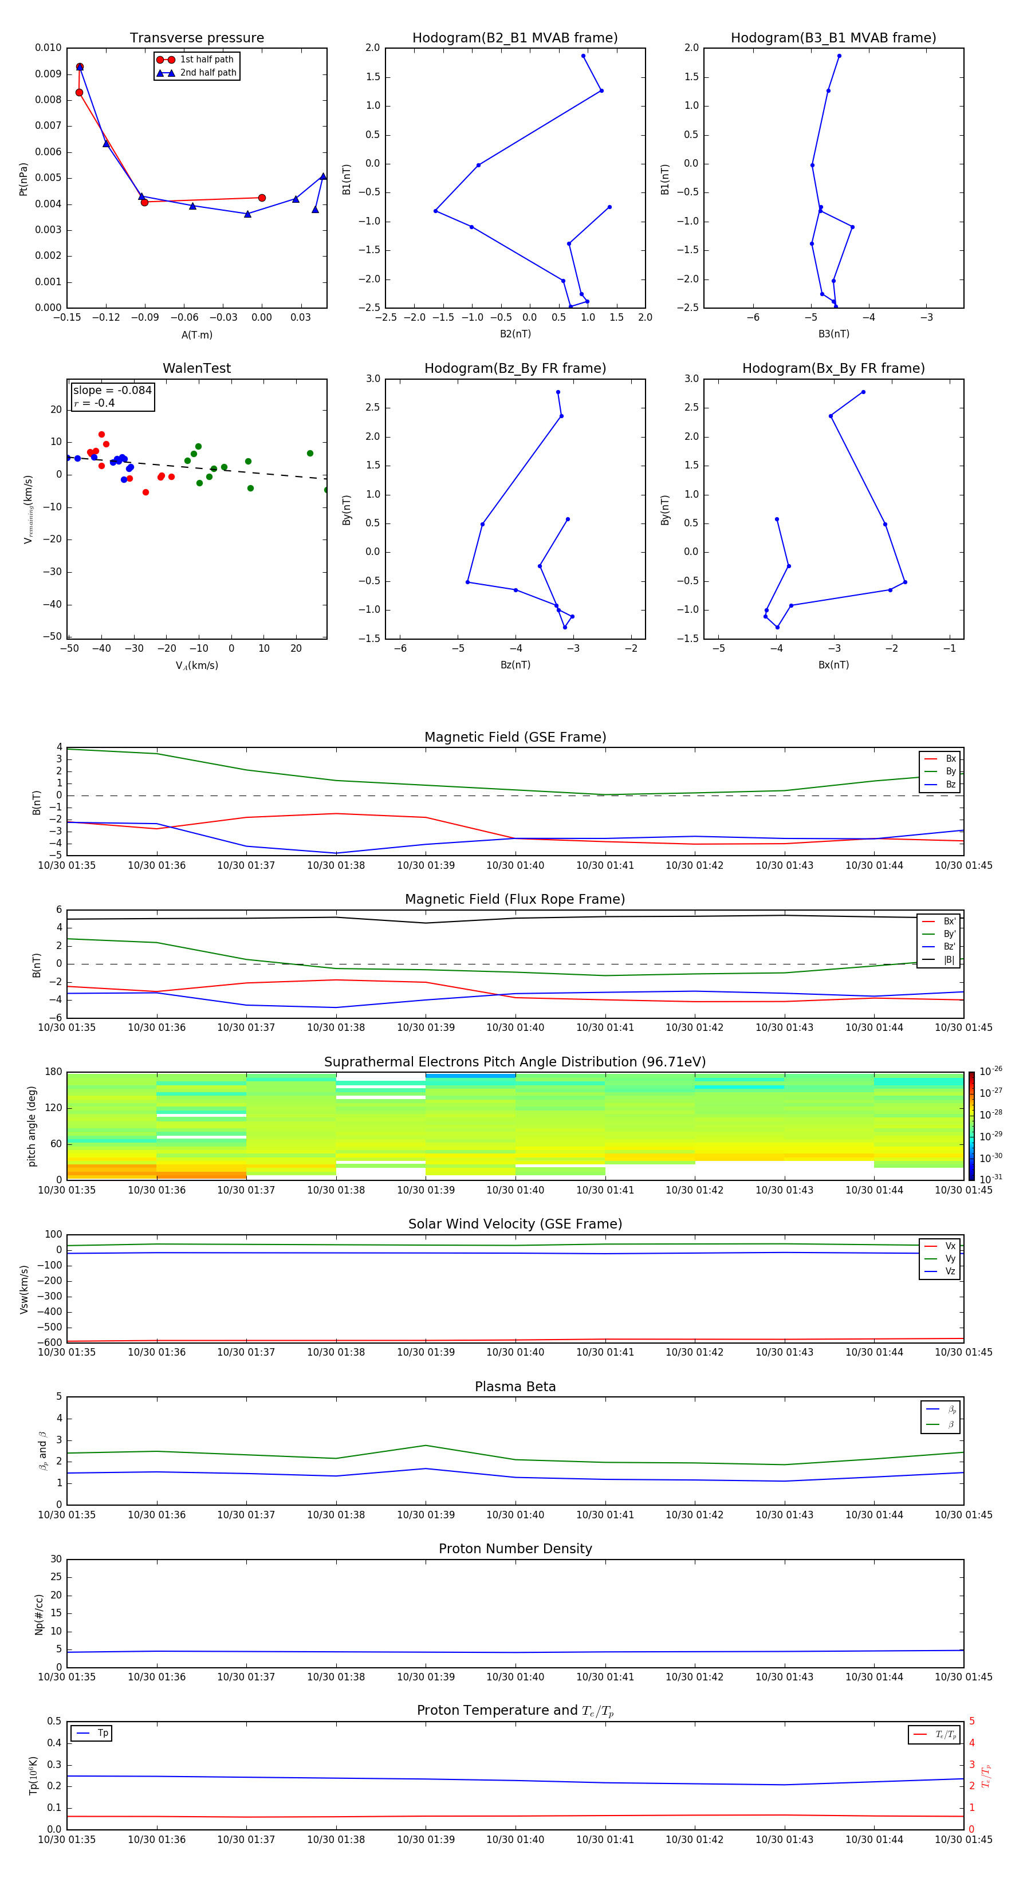
Task: Click the 'r = -0.4' annotation text
Action: click(x=94, y=403)
